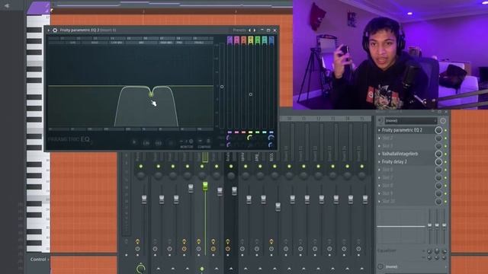Click the Insert 11 pan knob
Viewport: 488px width, 274px height.
[303, 176]
